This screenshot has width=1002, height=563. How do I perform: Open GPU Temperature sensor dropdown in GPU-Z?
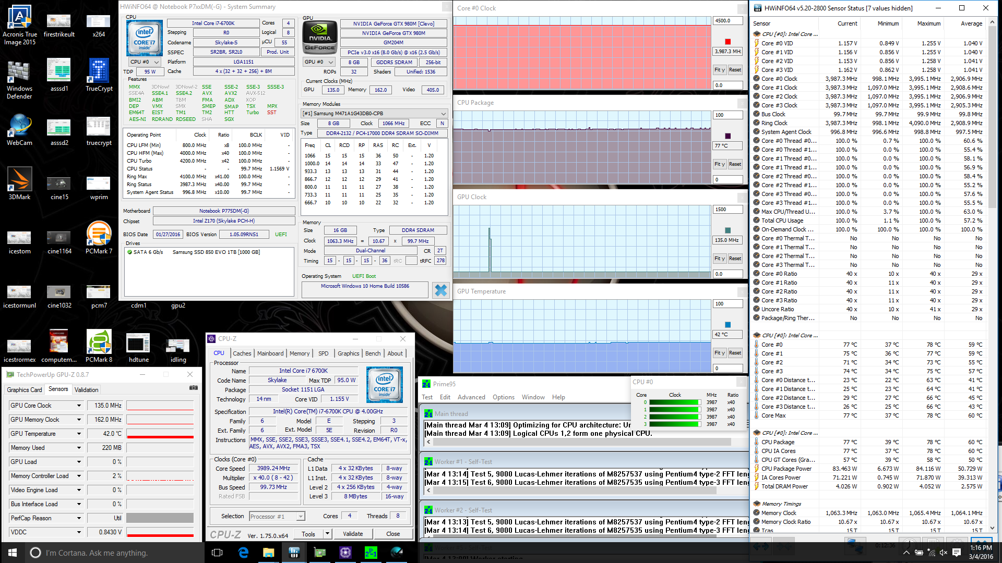tap(79, 434)
